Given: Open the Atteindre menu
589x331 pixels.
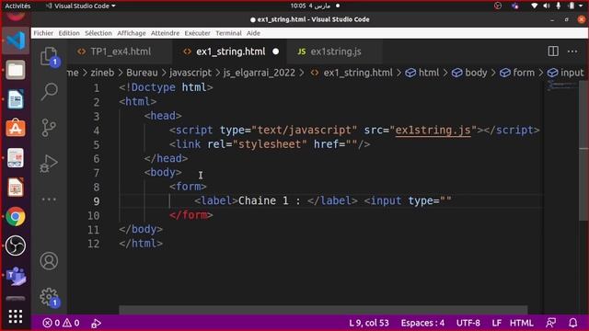Looking at the screenshot, I should [166, 33].
